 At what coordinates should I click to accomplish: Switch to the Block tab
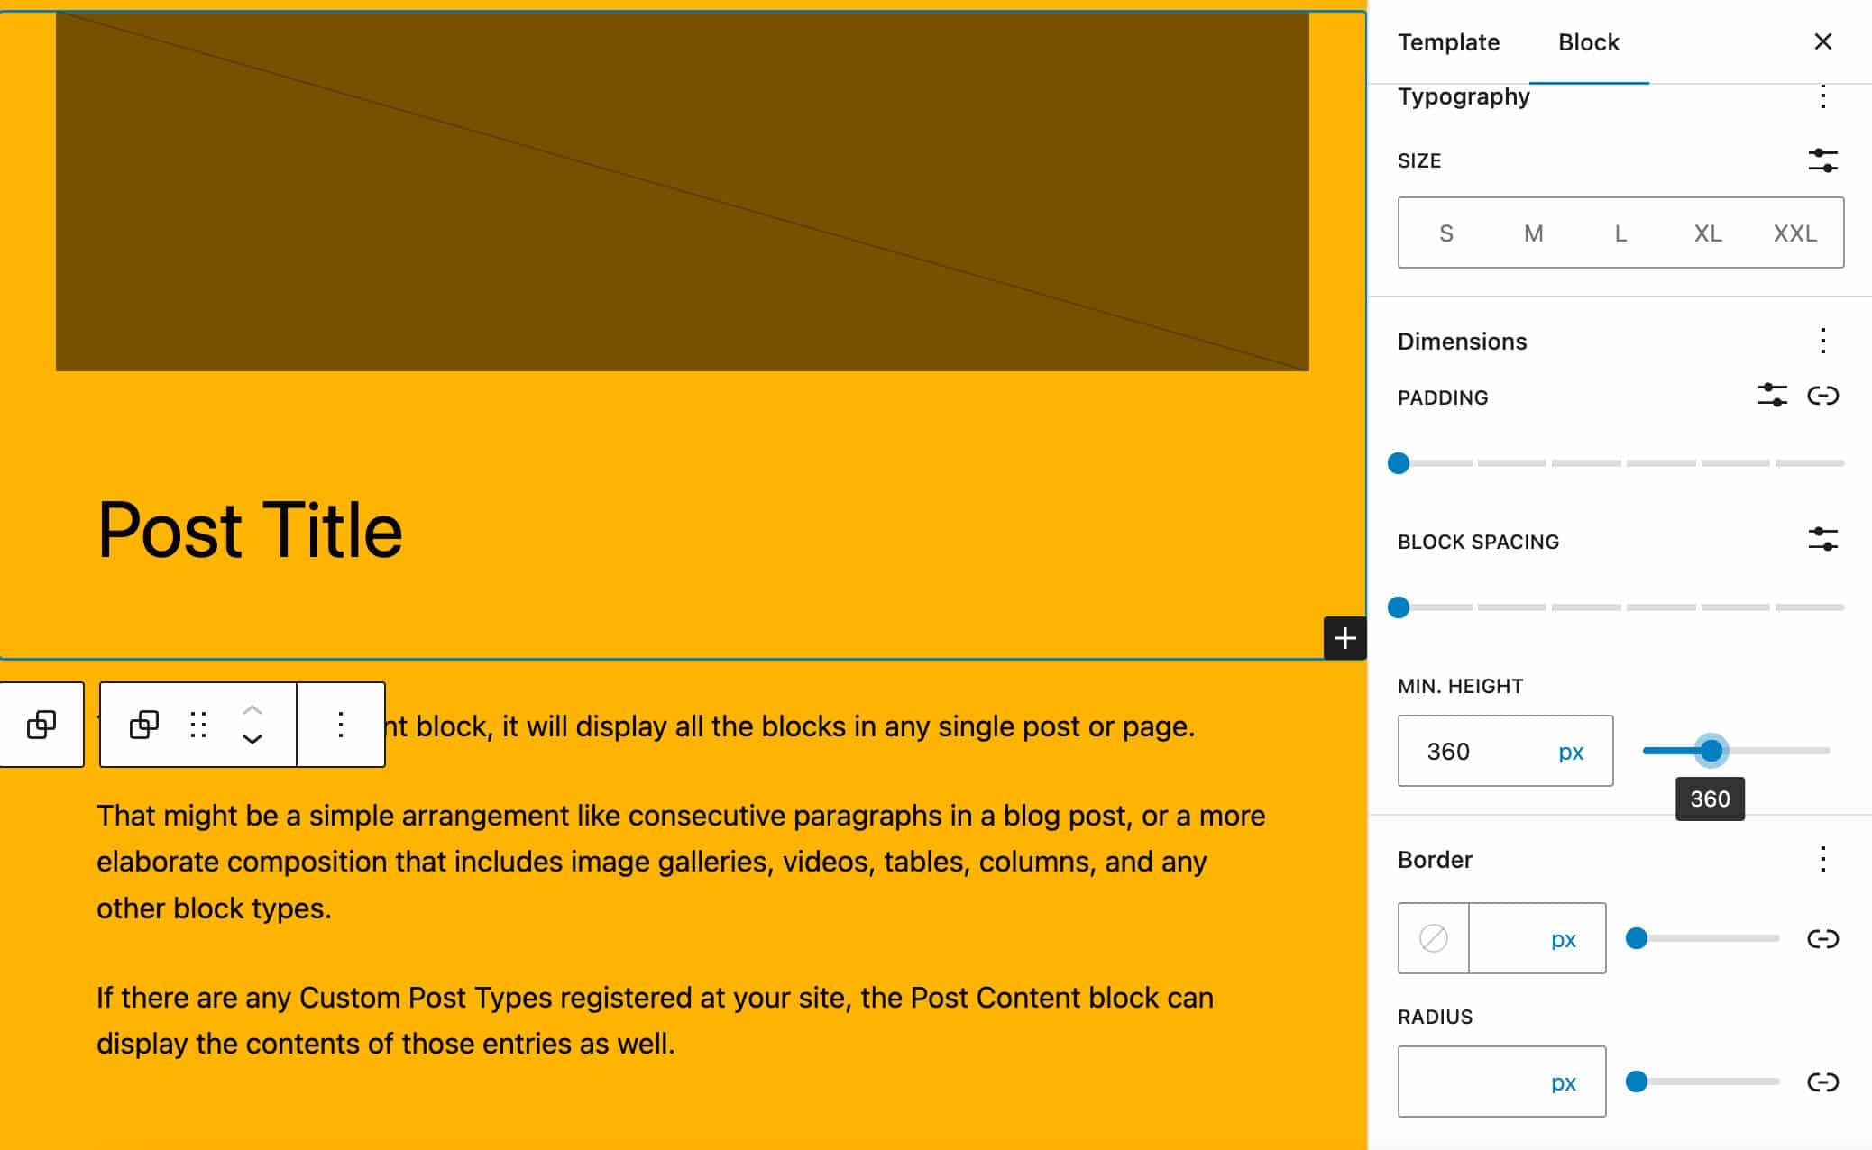1589,41
